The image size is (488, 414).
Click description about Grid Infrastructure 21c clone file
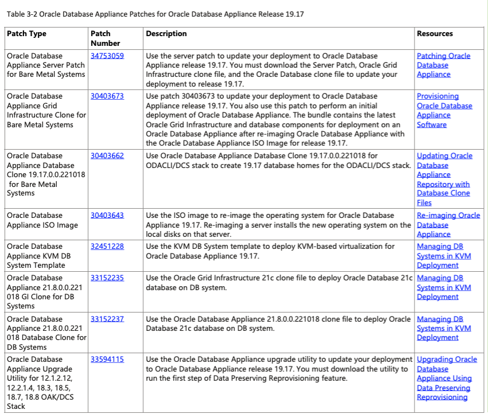(279, 283)
